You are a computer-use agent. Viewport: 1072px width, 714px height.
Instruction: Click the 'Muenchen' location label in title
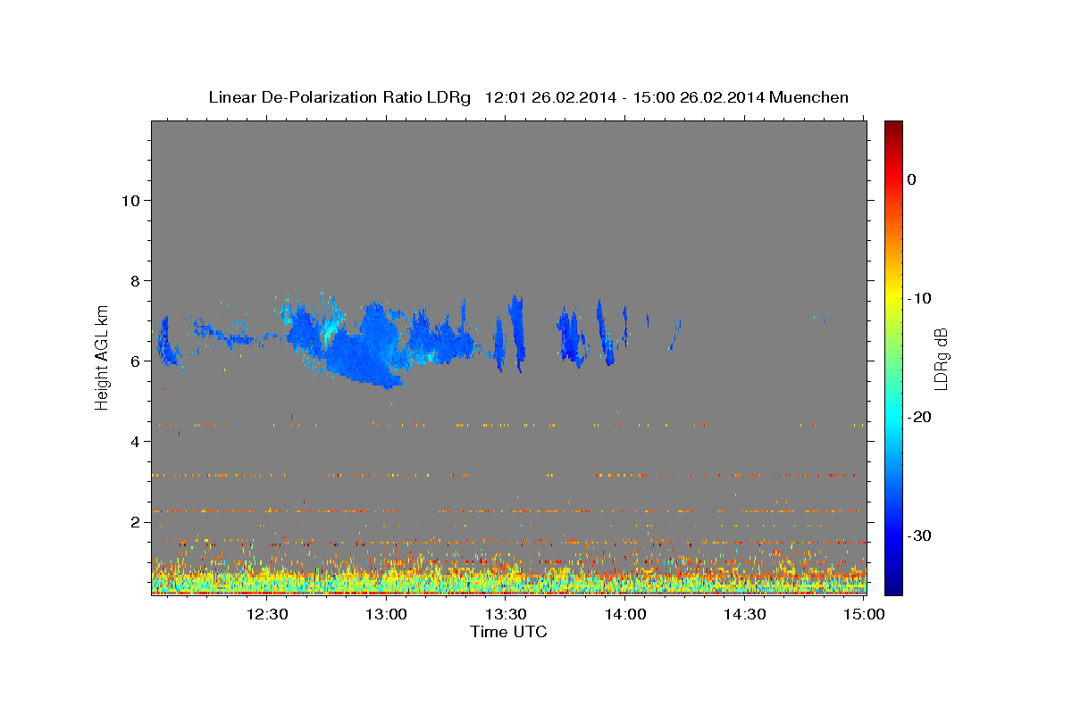[809, 97]
